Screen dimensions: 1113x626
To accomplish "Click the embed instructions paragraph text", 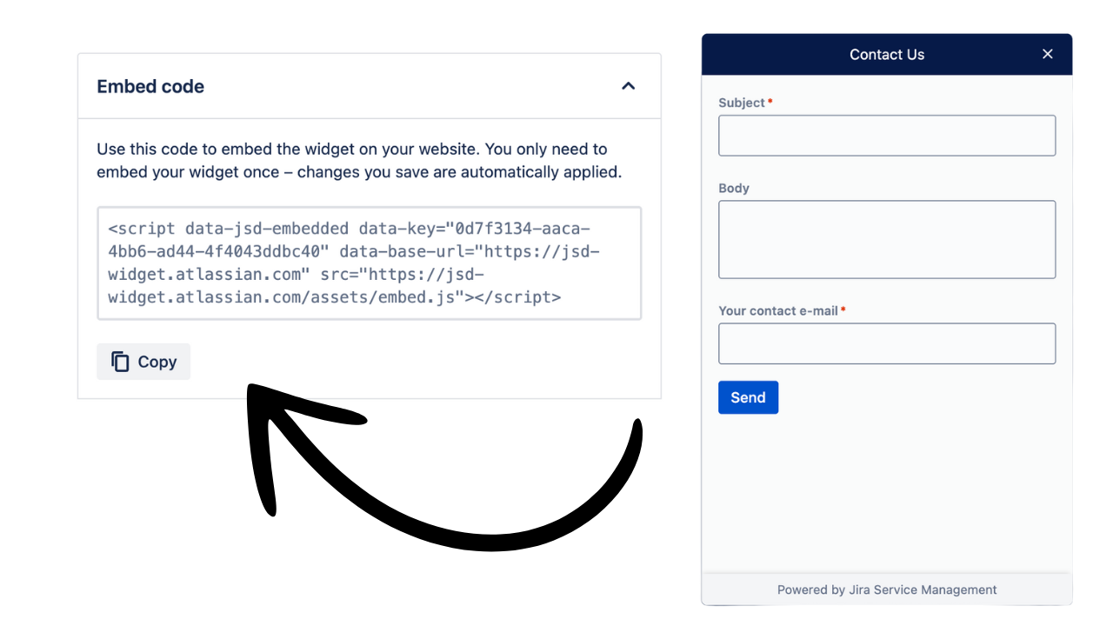I will [359, 160].
